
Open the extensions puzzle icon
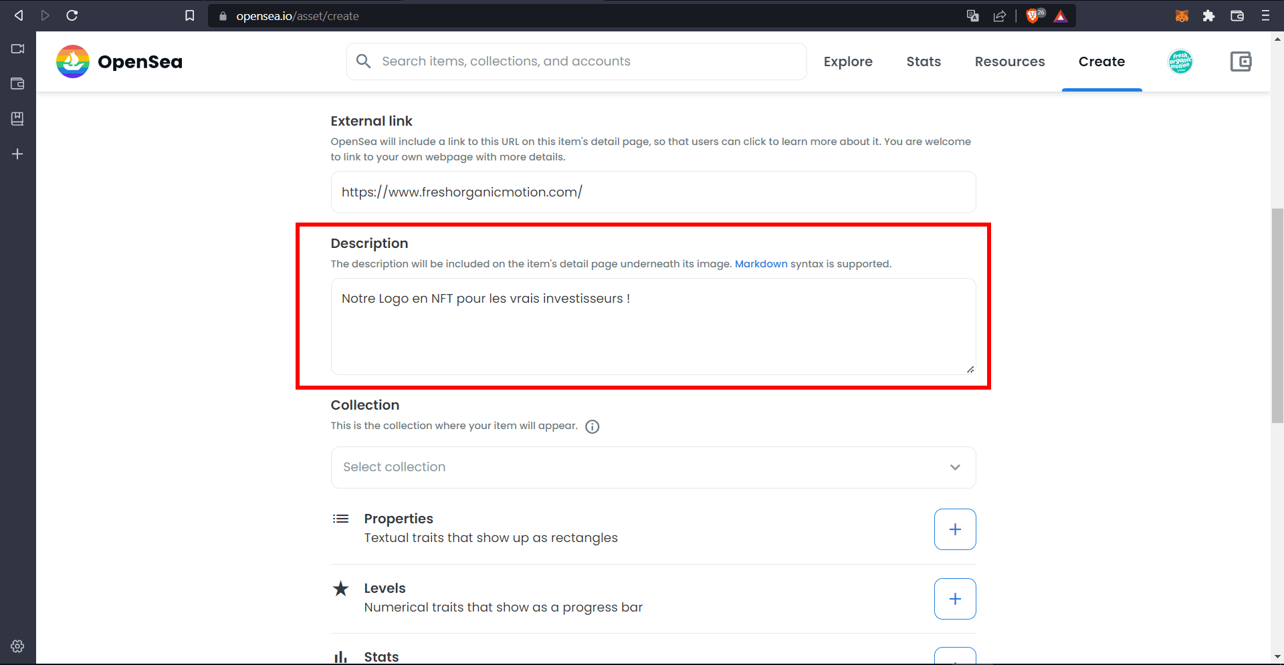tap(1208, 15)
